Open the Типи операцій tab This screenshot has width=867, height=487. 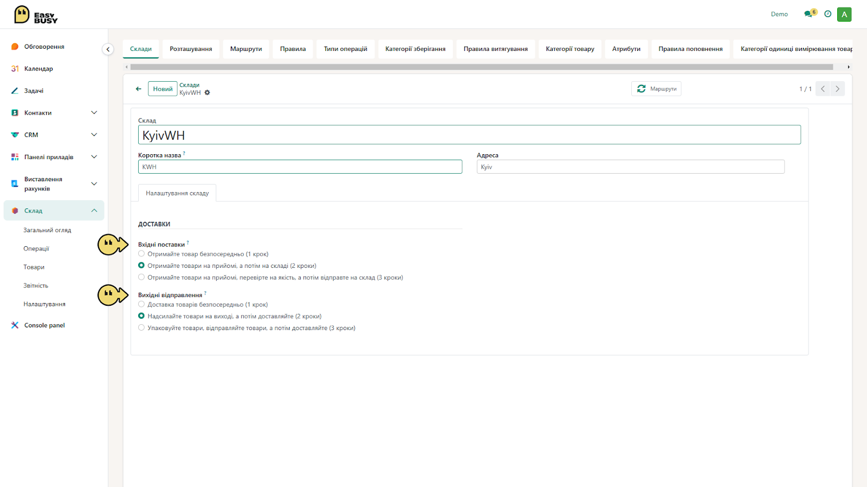346,49
